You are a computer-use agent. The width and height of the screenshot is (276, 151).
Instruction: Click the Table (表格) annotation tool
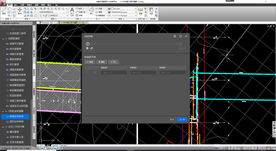pos(79,15)
